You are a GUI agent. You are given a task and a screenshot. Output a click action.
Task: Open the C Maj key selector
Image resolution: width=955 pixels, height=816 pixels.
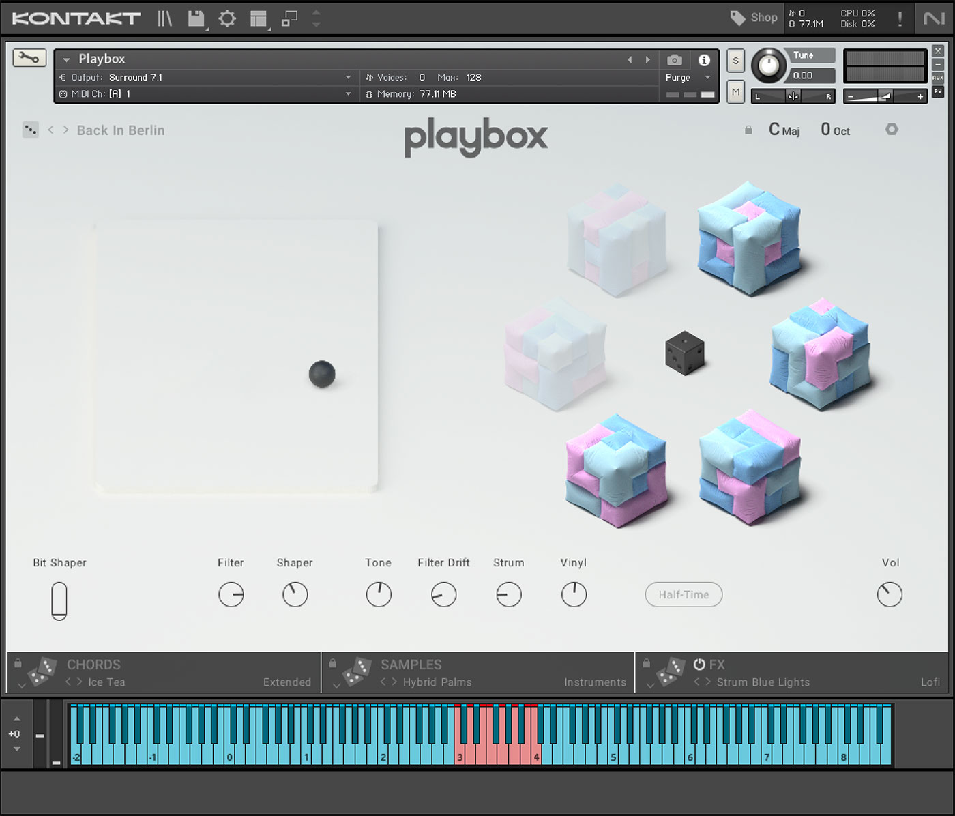(784, 130)
